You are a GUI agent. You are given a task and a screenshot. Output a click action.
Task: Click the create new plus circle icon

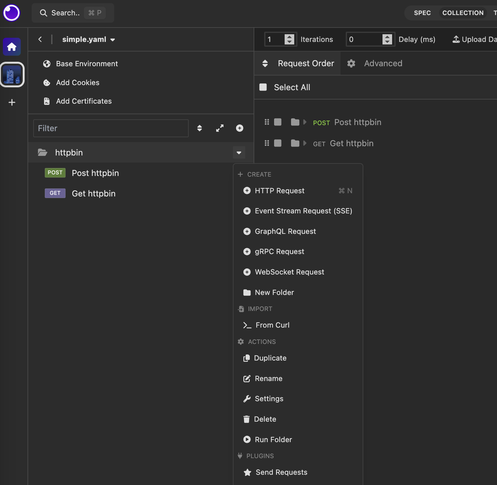pos(240,128)
